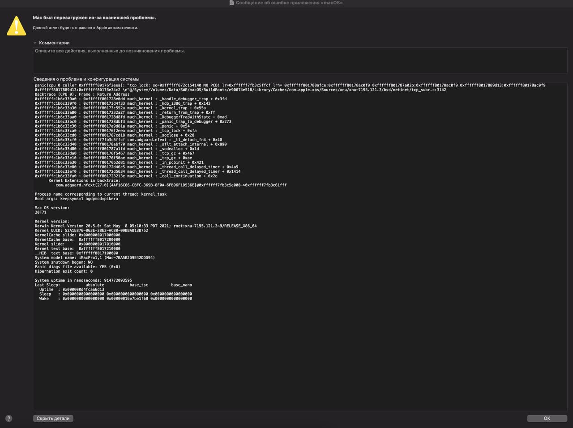Click the _kernel_trap backtrace row
This screenshot has width=573, height=428.
pyautogui.click(x=120, y=108)
